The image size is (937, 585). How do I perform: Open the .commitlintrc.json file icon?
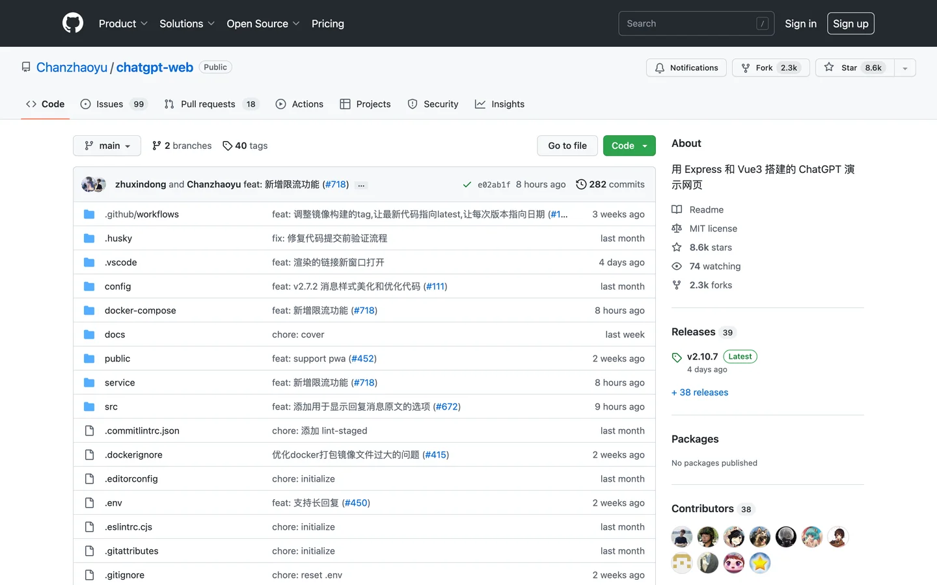click(89, 431)
